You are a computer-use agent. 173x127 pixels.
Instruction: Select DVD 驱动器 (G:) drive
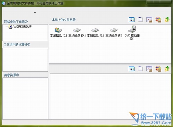click(132, 33)
